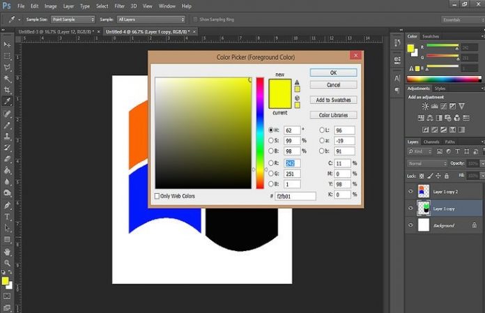
Task: Select the Zoom tool
Action: point(7,263)
